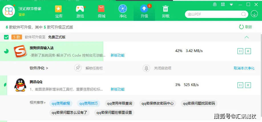Click the 解锁任务栏 pin icon
This screenshot has width=262, height=122.
point(78,68)
